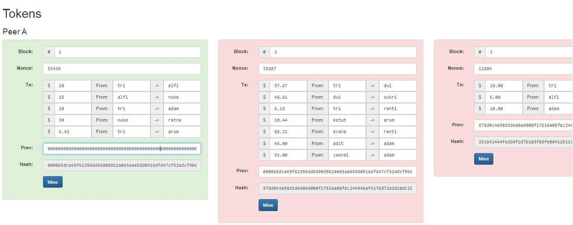Click recipient 'dwi' in Block 2's first row
573x225 pixels.
click(398, 85)
